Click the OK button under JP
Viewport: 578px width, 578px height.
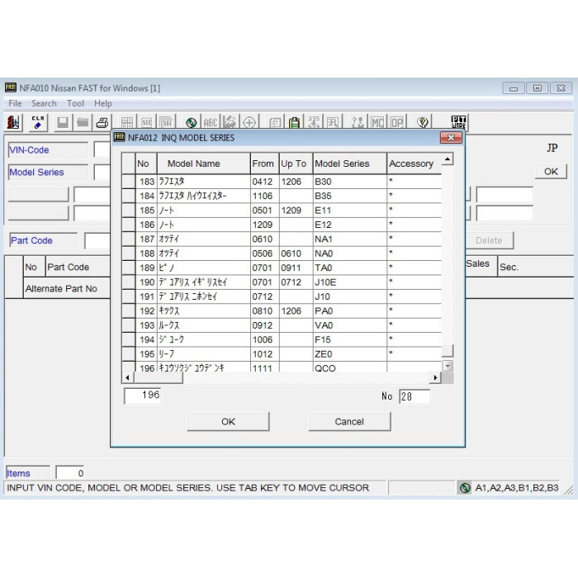coord(551,172)
